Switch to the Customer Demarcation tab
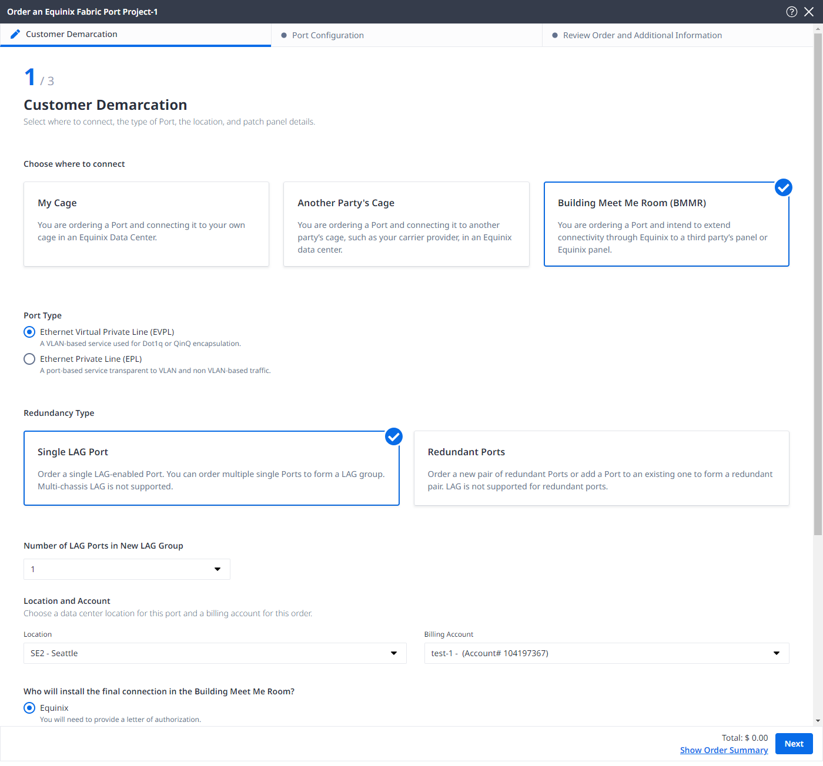 (x=135, y=35)
